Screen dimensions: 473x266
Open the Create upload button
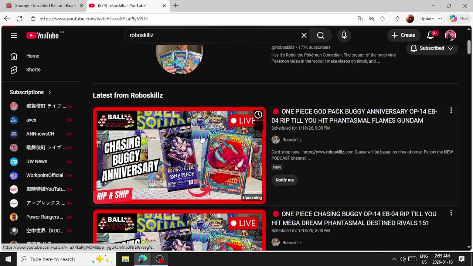click(403, 35)
